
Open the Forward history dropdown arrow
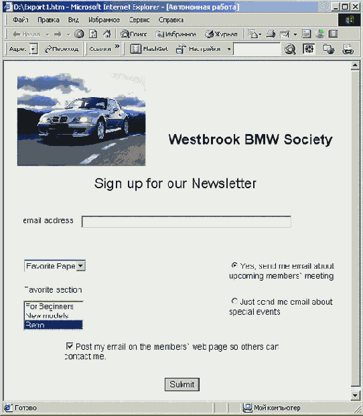coord(68,34)
